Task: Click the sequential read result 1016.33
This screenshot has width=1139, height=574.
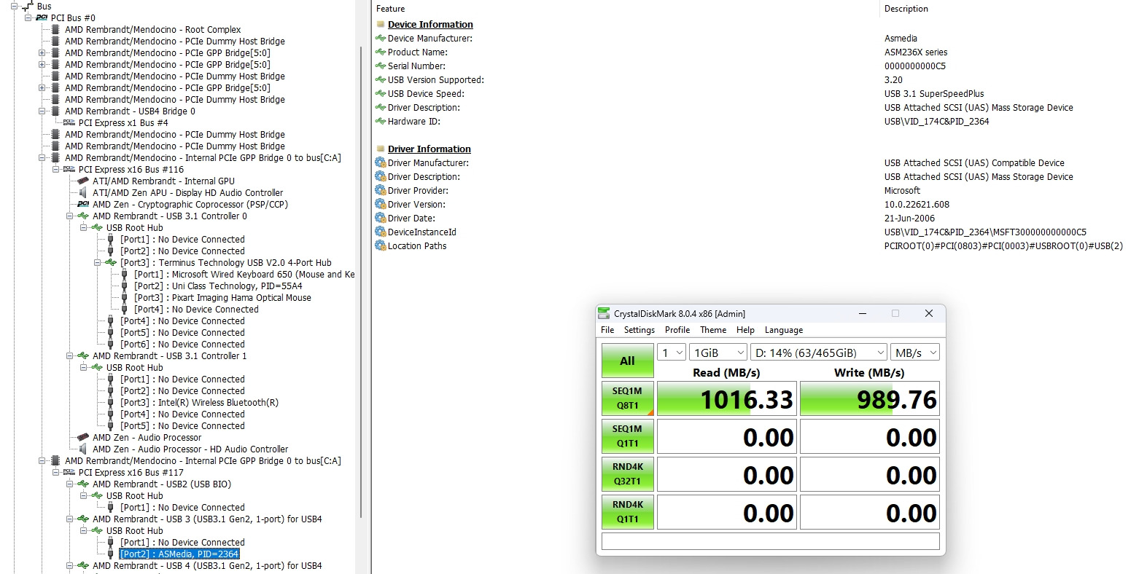Action: coord(726,399)
